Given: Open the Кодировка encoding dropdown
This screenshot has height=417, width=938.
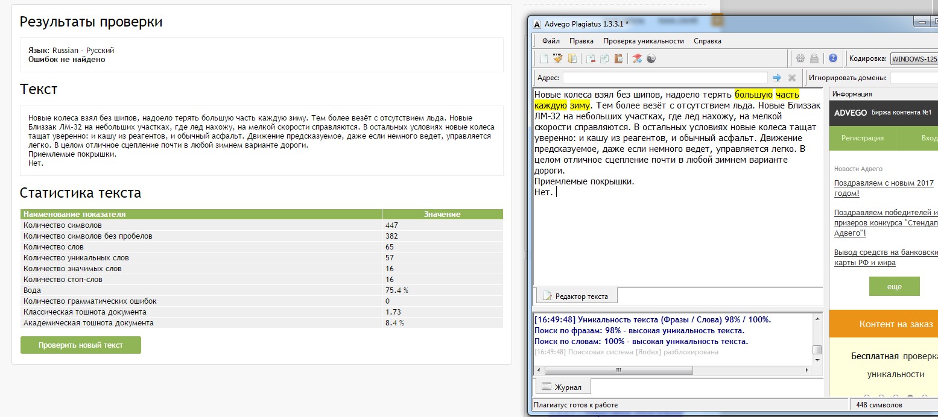Looking at the screenshot, I should click(x=914, y=59).
